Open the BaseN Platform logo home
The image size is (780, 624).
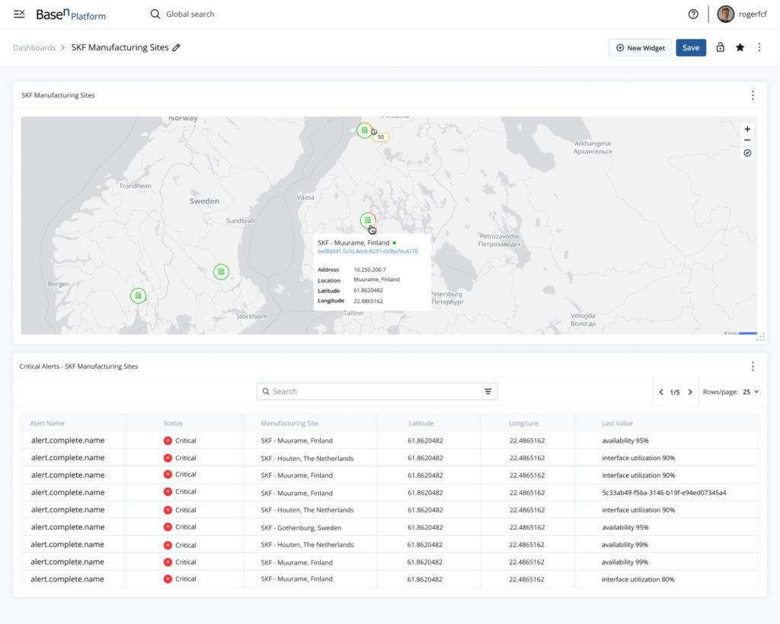tap(71, 14)
